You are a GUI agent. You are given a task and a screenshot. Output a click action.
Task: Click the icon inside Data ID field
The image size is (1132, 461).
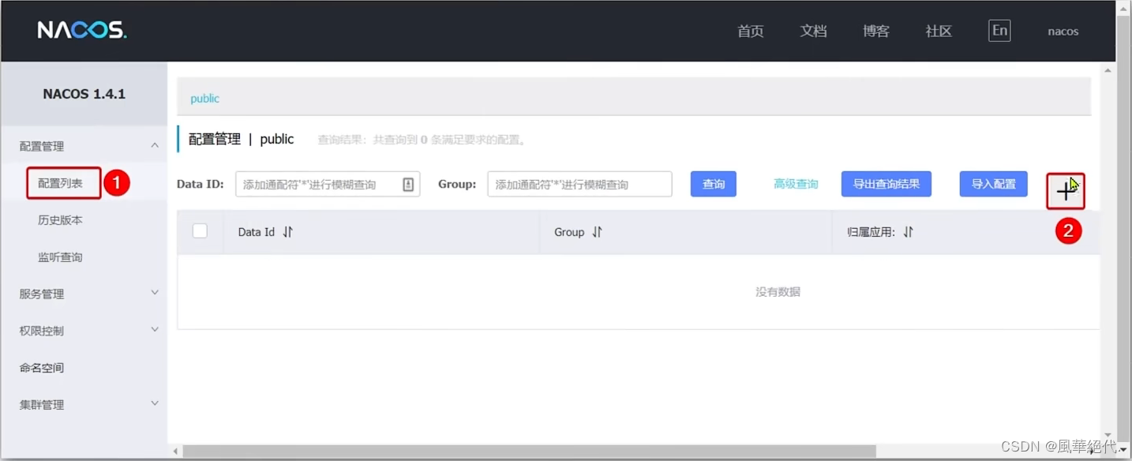point(408,184)
